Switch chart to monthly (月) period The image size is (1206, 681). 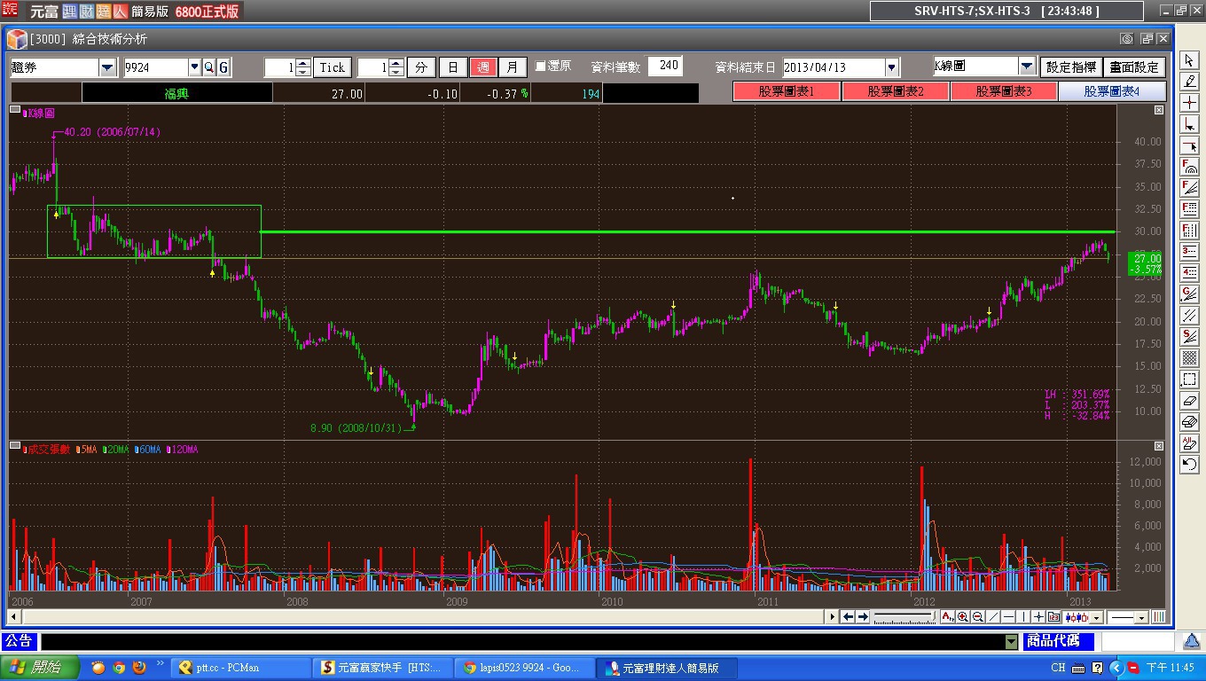tap(513, 67)
